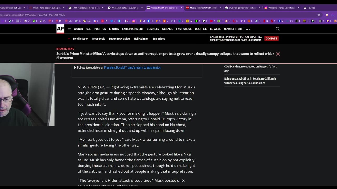
Task: Open the Facebook bookmark labeled FB
Action: tap(150, 21)
